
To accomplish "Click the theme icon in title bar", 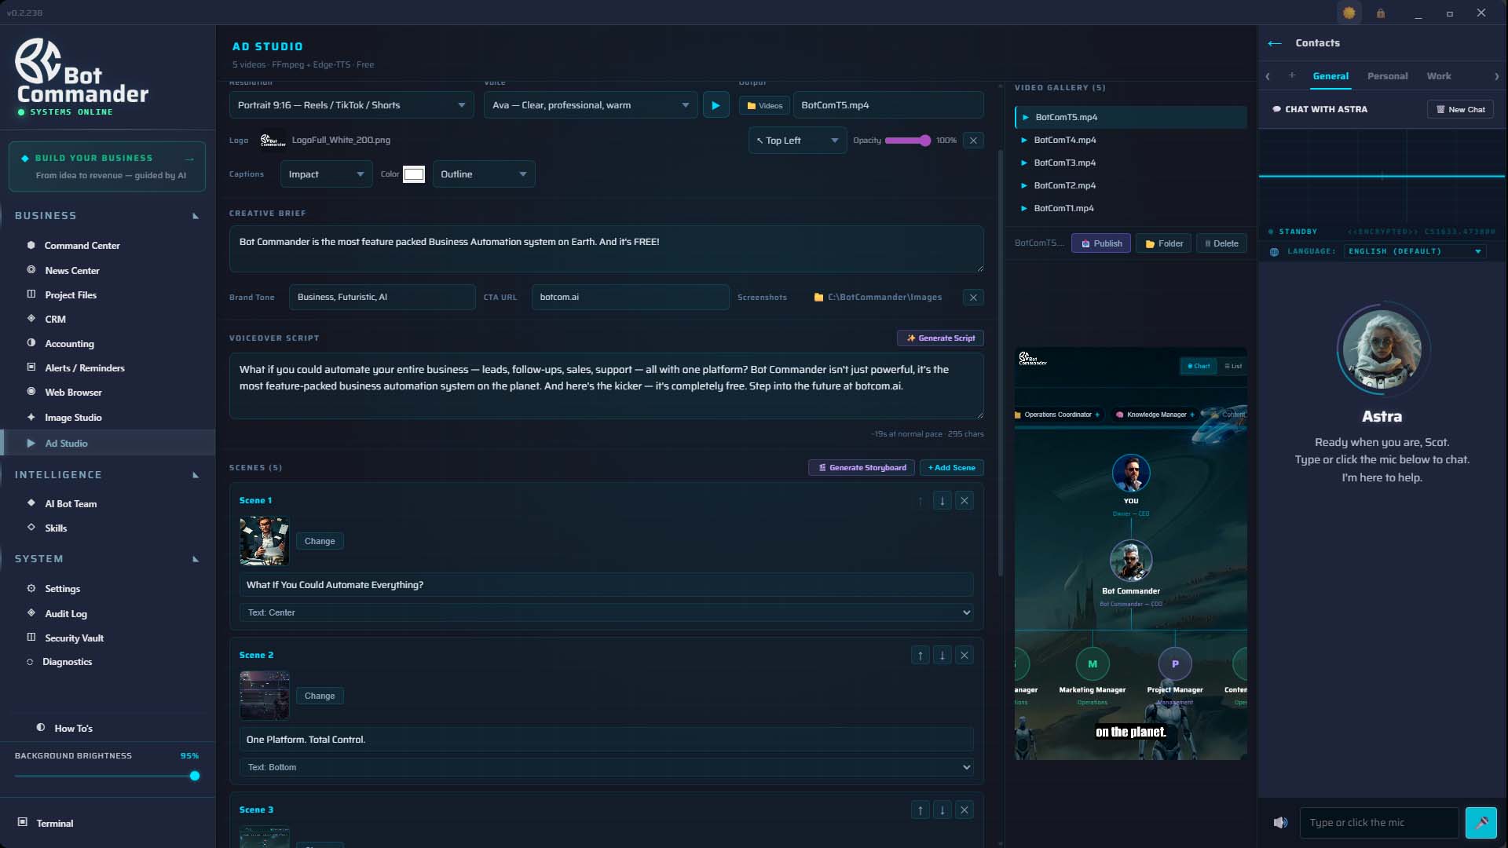I will coord(1349,13).
